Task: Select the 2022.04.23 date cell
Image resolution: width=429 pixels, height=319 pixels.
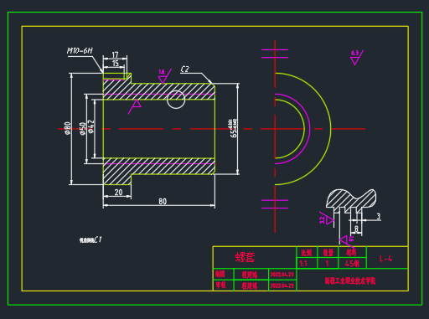Action: (282, 274)
